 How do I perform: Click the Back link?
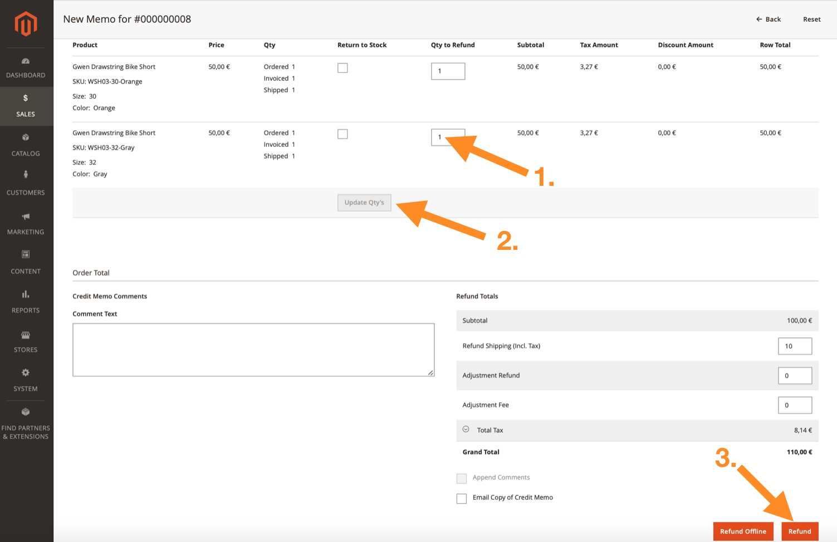coord(769,19)
